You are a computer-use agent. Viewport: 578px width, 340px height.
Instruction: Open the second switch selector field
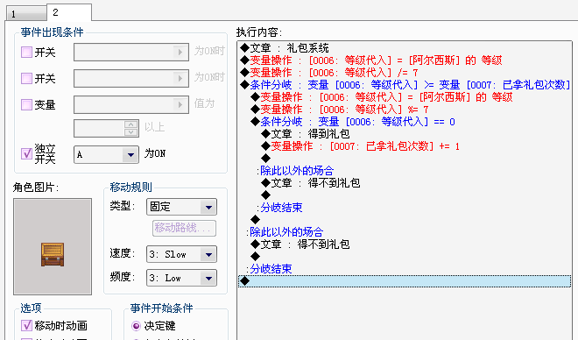pyautogui.click(x=131, y=78)
